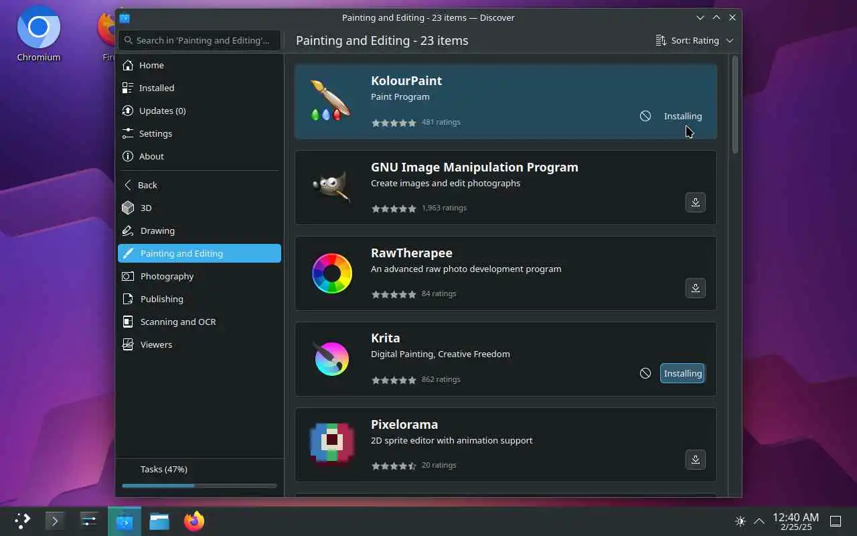
Task: Click the Show Desktop button
Action: [836, 521]
